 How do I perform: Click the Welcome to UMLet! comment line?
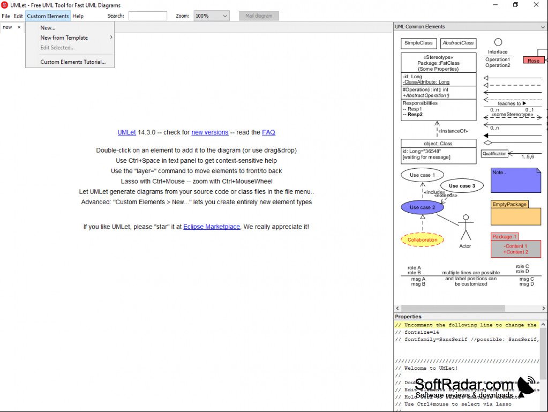tap(426, 368)
